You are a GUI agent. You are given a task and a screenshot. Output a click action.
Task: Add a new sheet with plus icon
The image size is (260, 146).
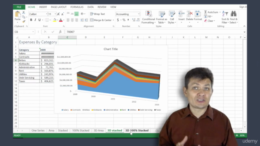pyautogui.click(x=157, y=131)
